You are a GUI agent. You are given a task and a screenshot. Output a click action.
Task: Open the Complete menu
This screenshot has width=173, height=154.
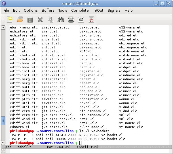coord(80,11)
